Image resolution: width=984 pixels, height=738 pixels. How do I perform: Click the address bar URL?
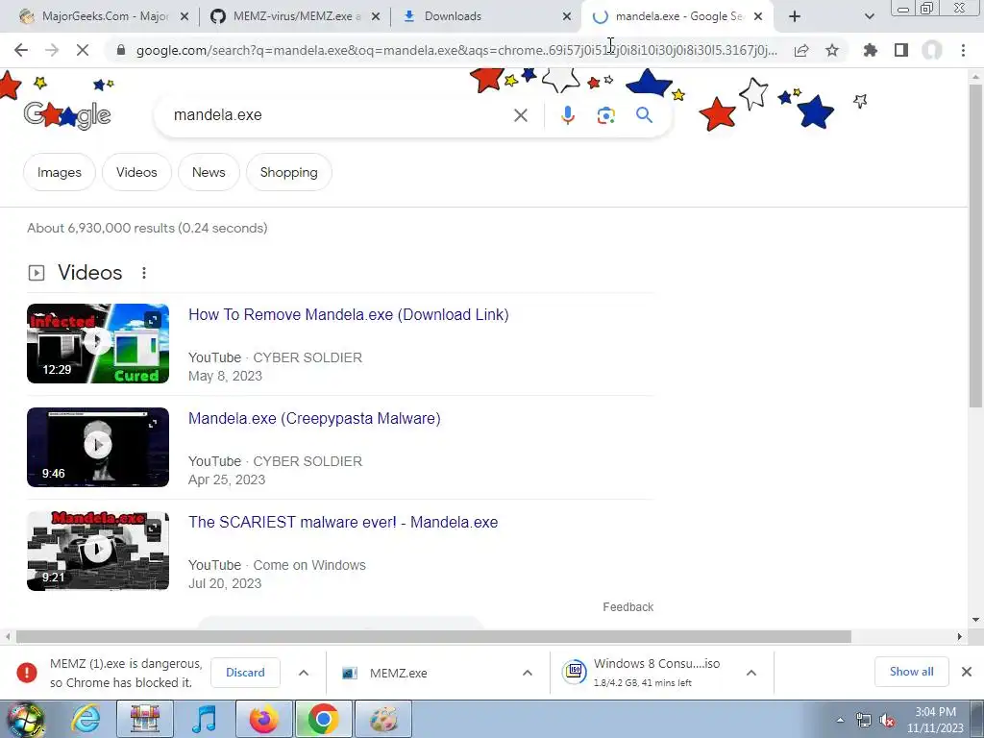tap(456, 50)
